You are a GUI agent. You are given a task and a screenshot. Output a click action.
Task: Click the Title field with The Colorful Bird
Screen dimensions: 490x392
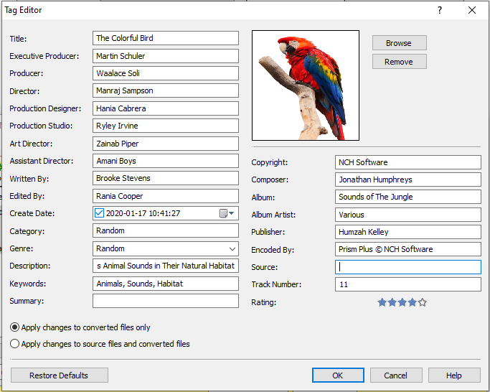(166, 38)
